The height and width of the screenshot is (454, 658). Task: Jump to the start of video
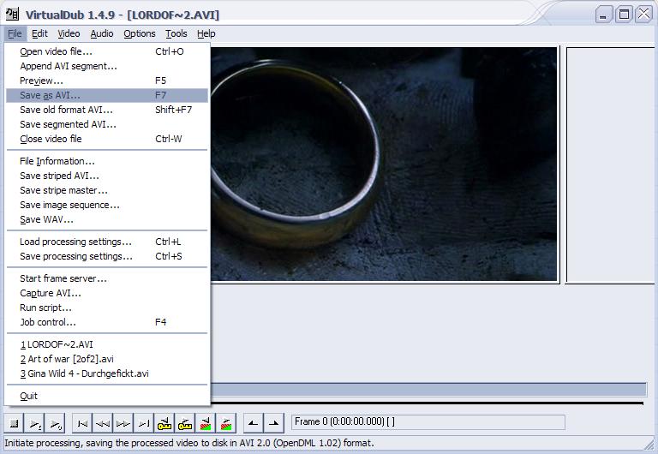coord(82,424)
